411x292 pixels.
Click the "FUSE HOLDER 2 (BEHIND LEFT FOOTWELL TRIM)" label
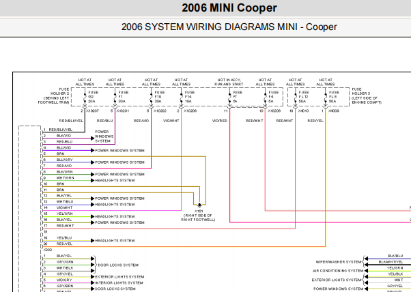54,96
